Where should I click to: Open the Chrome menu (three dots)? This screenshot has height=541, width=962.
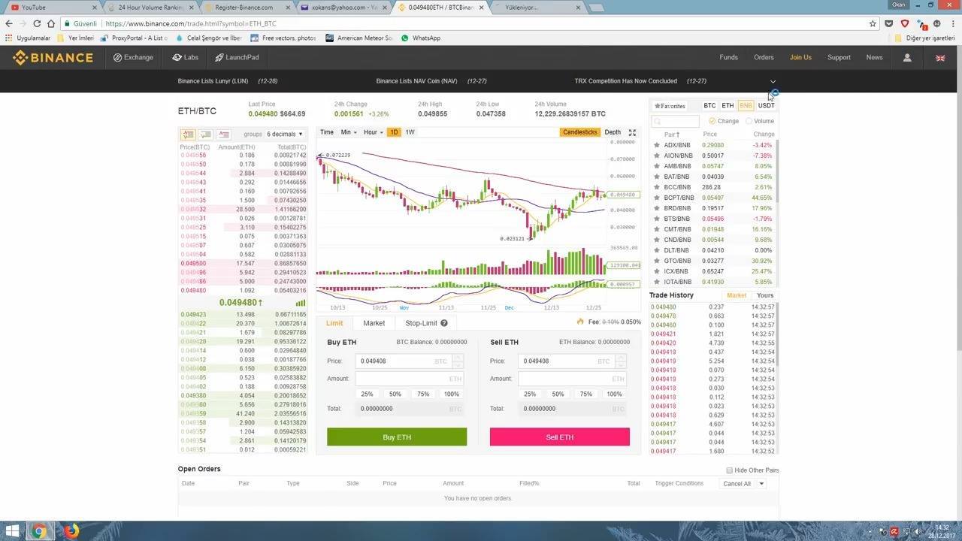point(951,23)
